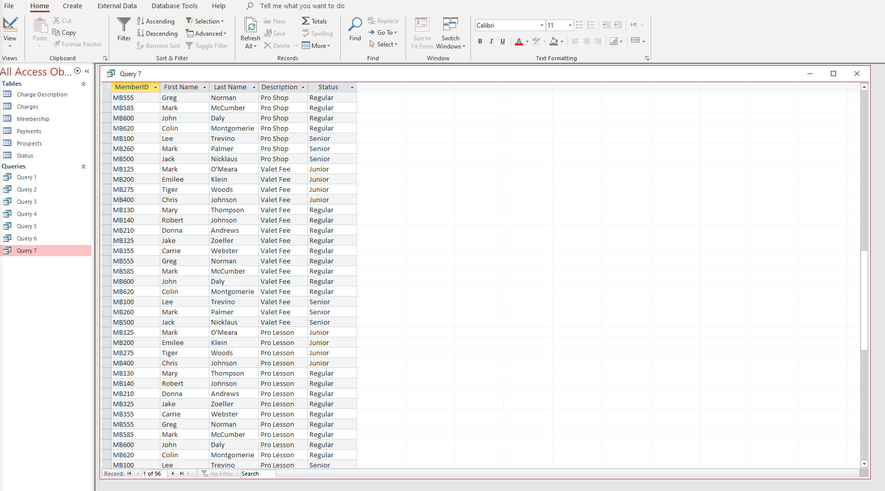Toggle Underline text formatting
This screenshot has width=885, height=491.
[x=503, y=41]
